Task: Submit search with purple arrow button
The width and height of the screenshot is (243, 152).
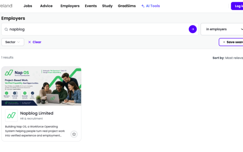Action: (193, 29)
